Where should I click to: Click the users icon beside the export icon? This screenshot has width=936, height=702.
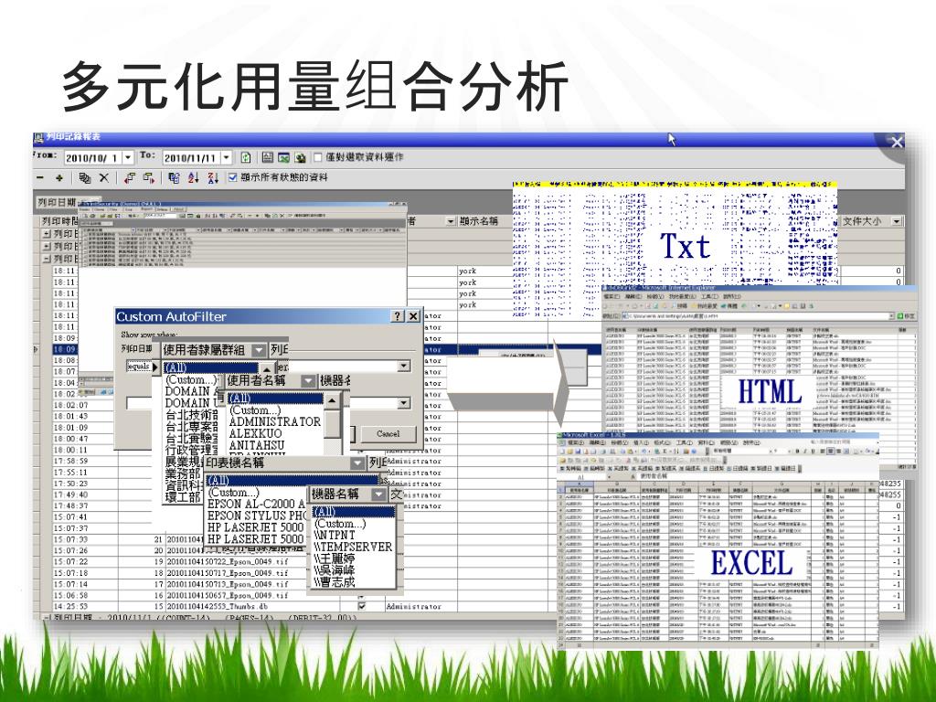click(x=300, y=157)
